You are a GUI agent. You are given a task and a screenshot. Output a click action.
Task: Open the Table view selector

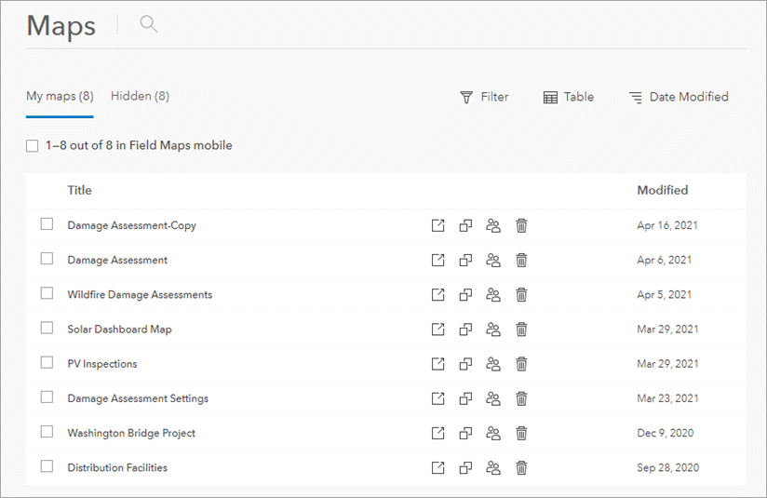569,97
